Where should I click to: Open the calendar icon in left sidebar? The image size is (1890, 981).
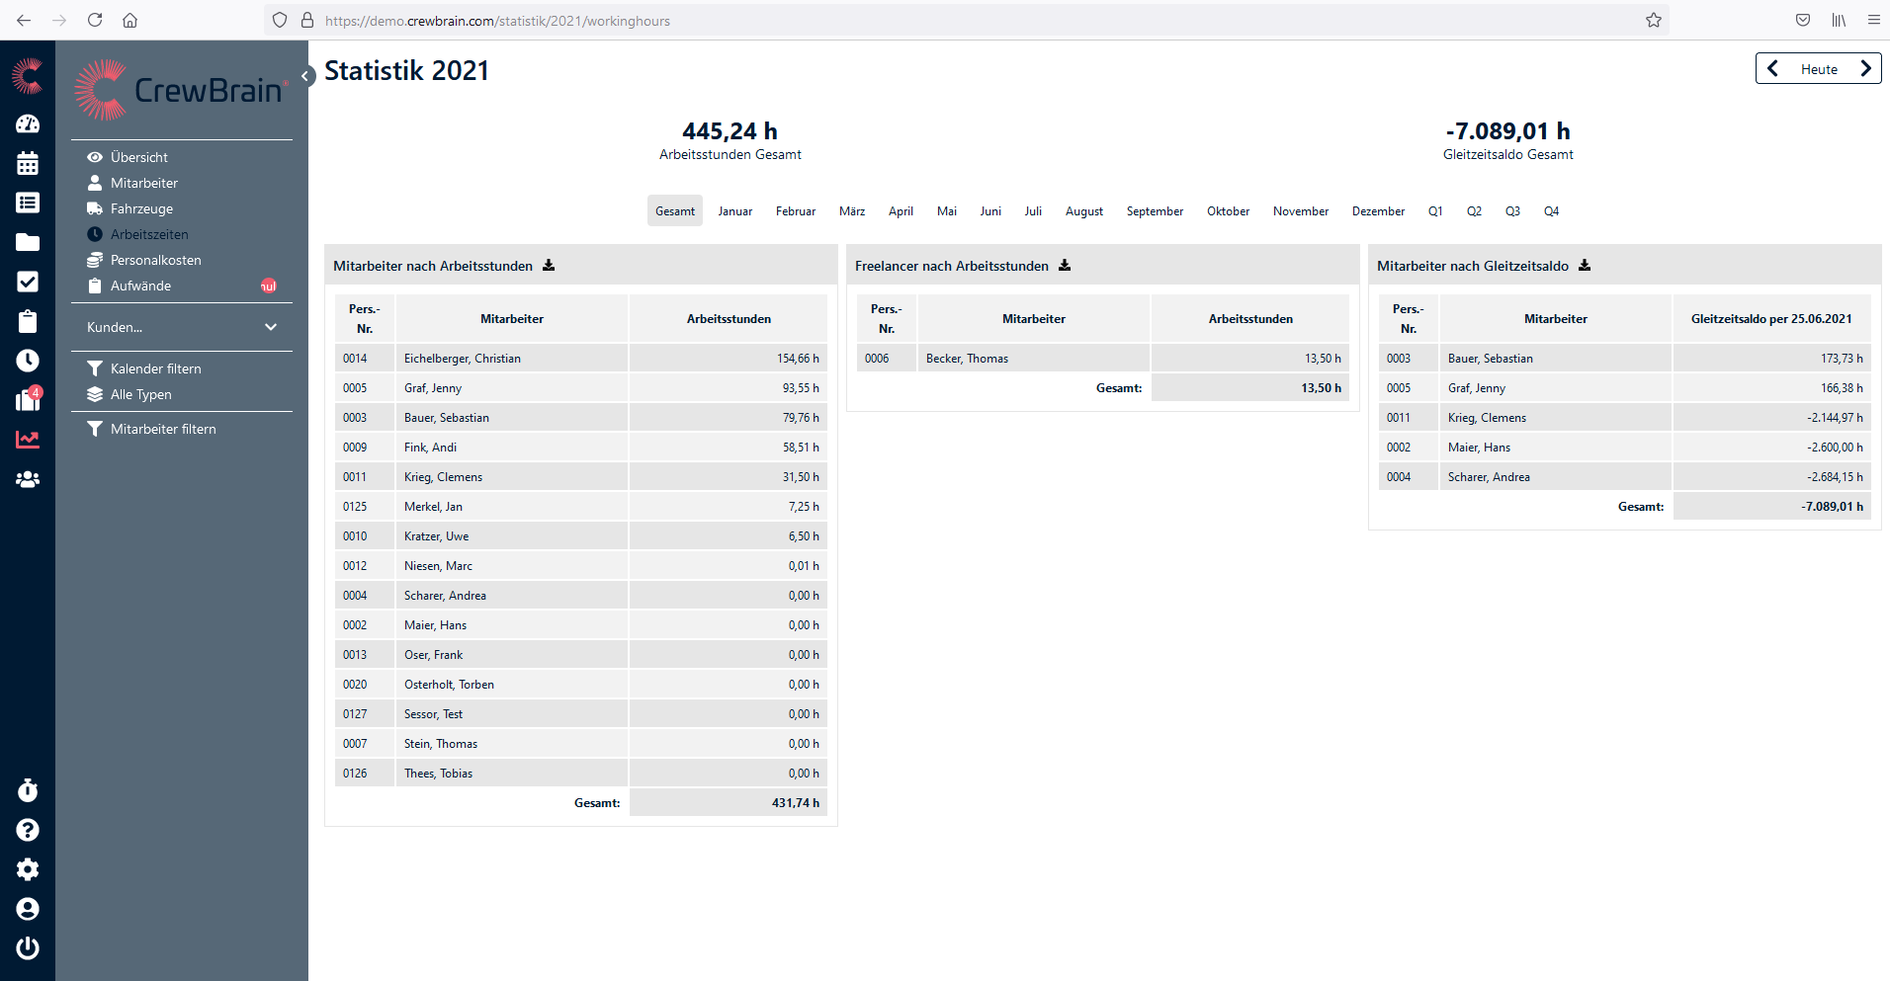pyautogui.click(x=28, y=163)
